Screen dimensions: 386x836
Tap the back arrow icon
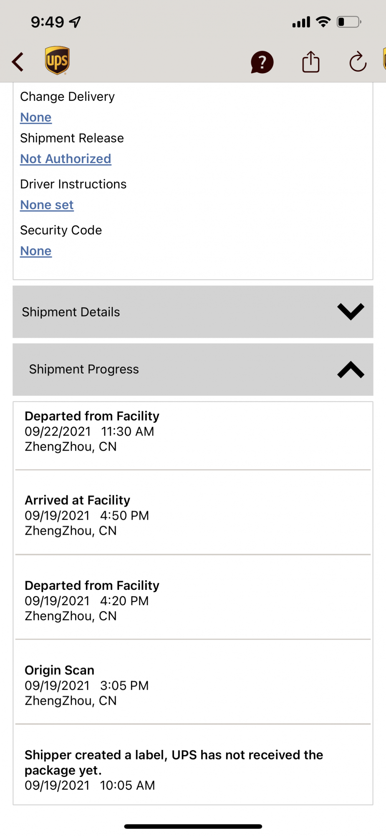18,62
